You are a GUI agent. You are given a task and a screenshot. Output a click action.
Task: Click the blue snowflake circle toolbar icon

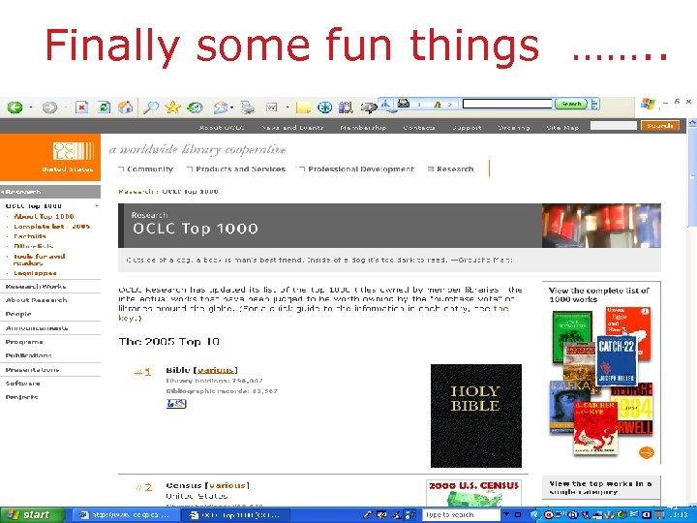pos(325,108)
